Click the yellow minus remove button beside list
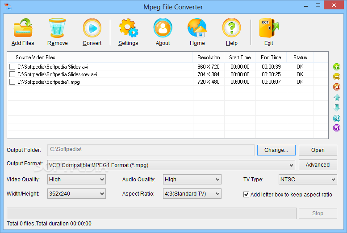347x233 pixels. point(337,77)
